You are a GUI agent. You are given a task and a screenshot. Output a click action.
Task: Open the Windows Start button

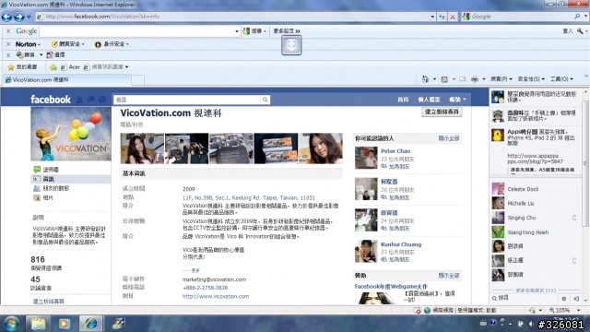click(12, 324)
